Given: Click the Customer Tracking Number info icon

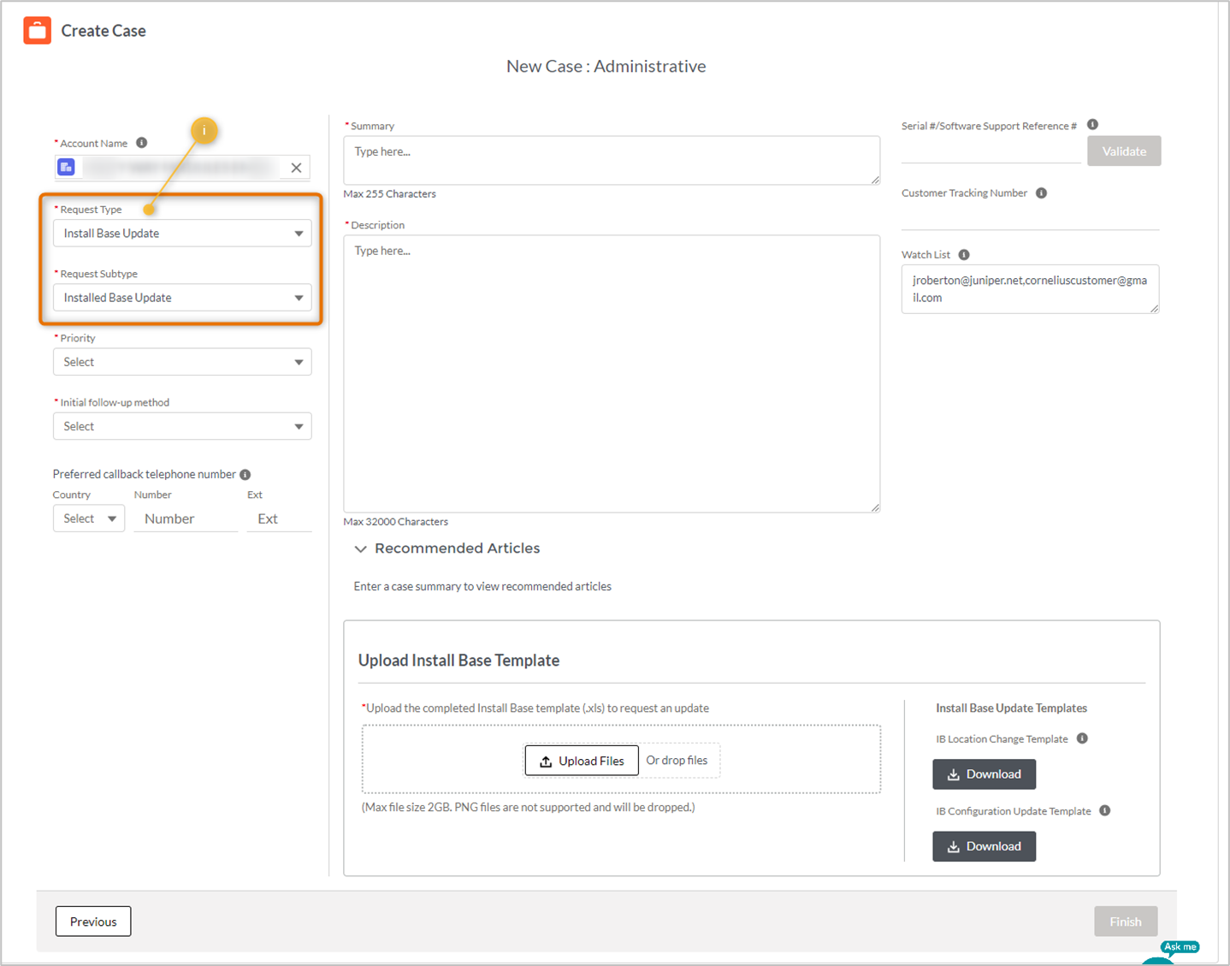Looking at the screenshot, I should (x=1041, y=193).
